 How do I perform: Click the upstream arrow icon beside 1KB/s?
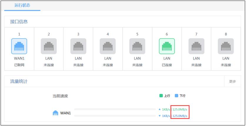click(160, 109)
